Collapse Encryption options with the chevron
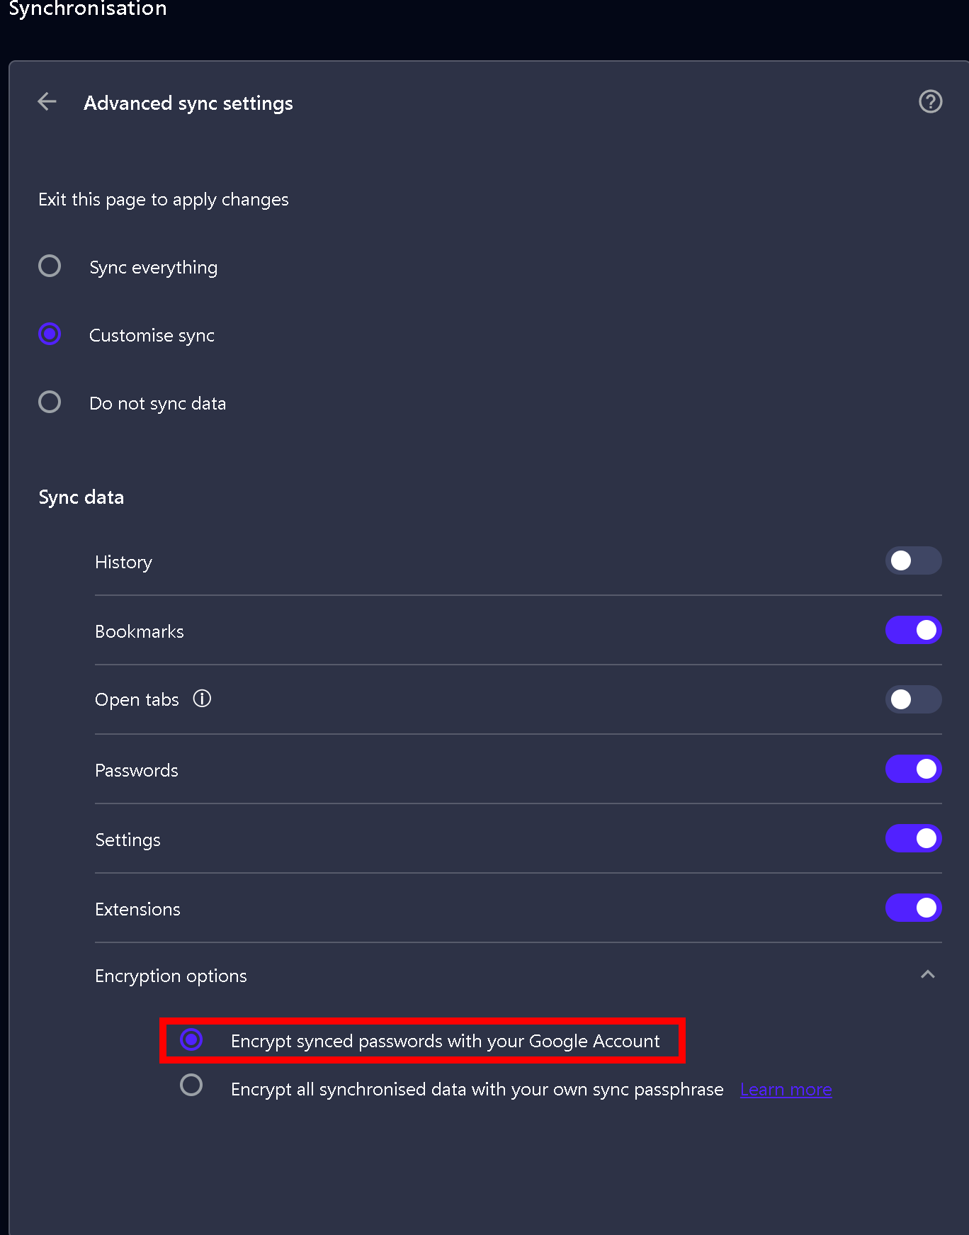Viewport: 969px width, 1235px height. tap(928, 974)
